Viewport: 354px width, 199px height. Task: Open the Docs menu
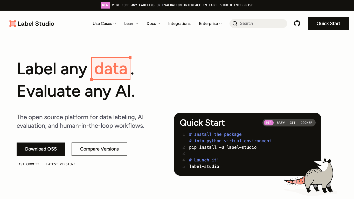click(x=153, y=24)
